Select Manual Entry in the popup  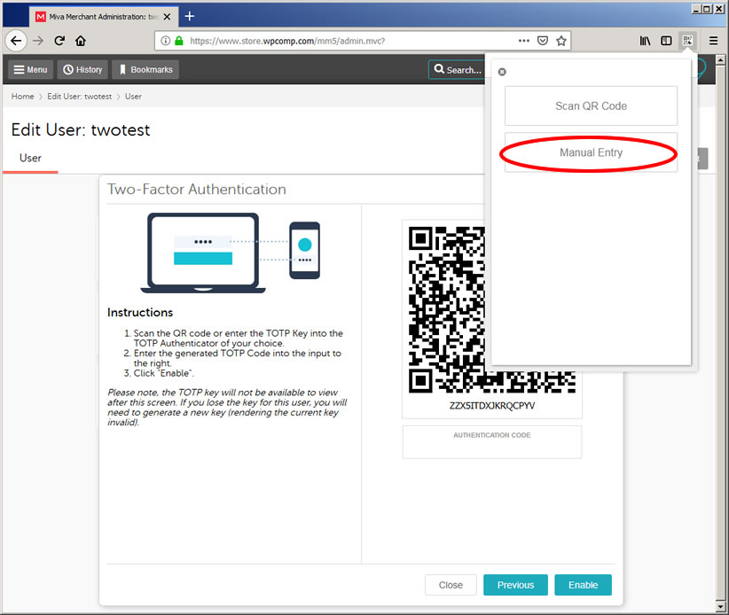tap(591, 152)
